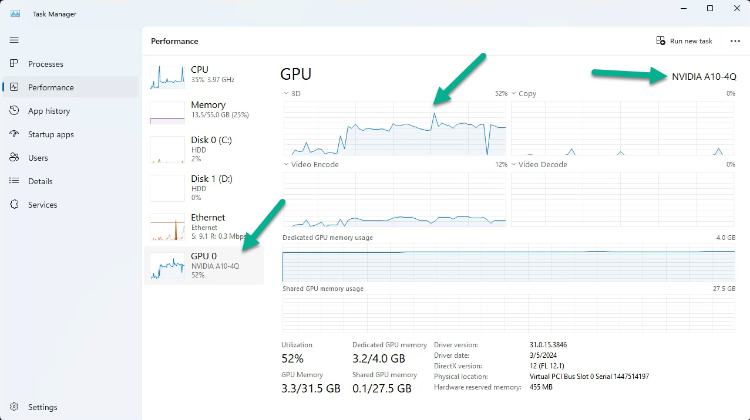
Task: Go to the Users page
Action: coord(38,158)
